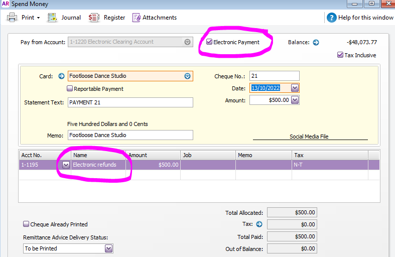
Task: Enable the Reportable Payment checkbox
Action: [x=70, y=89]
